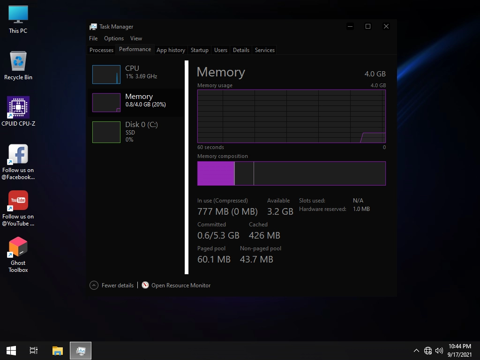480x360 pixels.
Task: Open the Facebook follow shortcut
Action: tap(18, 162)
